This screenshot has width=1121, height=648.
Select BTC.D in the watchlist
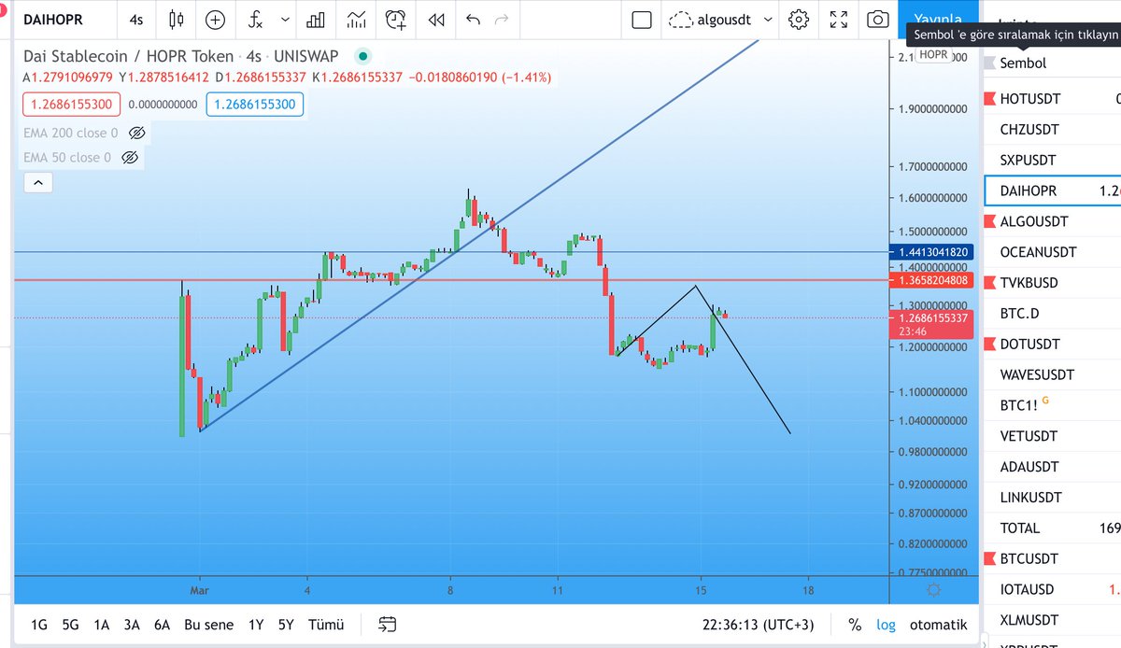1052,314
